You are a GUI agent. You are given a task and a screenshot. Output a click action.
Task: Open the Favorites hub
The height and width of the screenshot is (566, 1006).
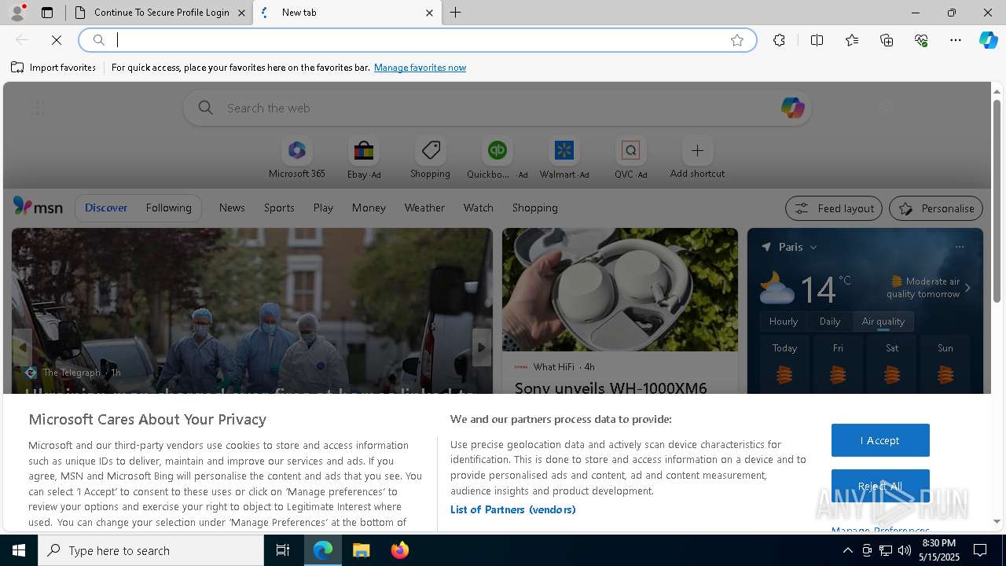click(852, 40)
